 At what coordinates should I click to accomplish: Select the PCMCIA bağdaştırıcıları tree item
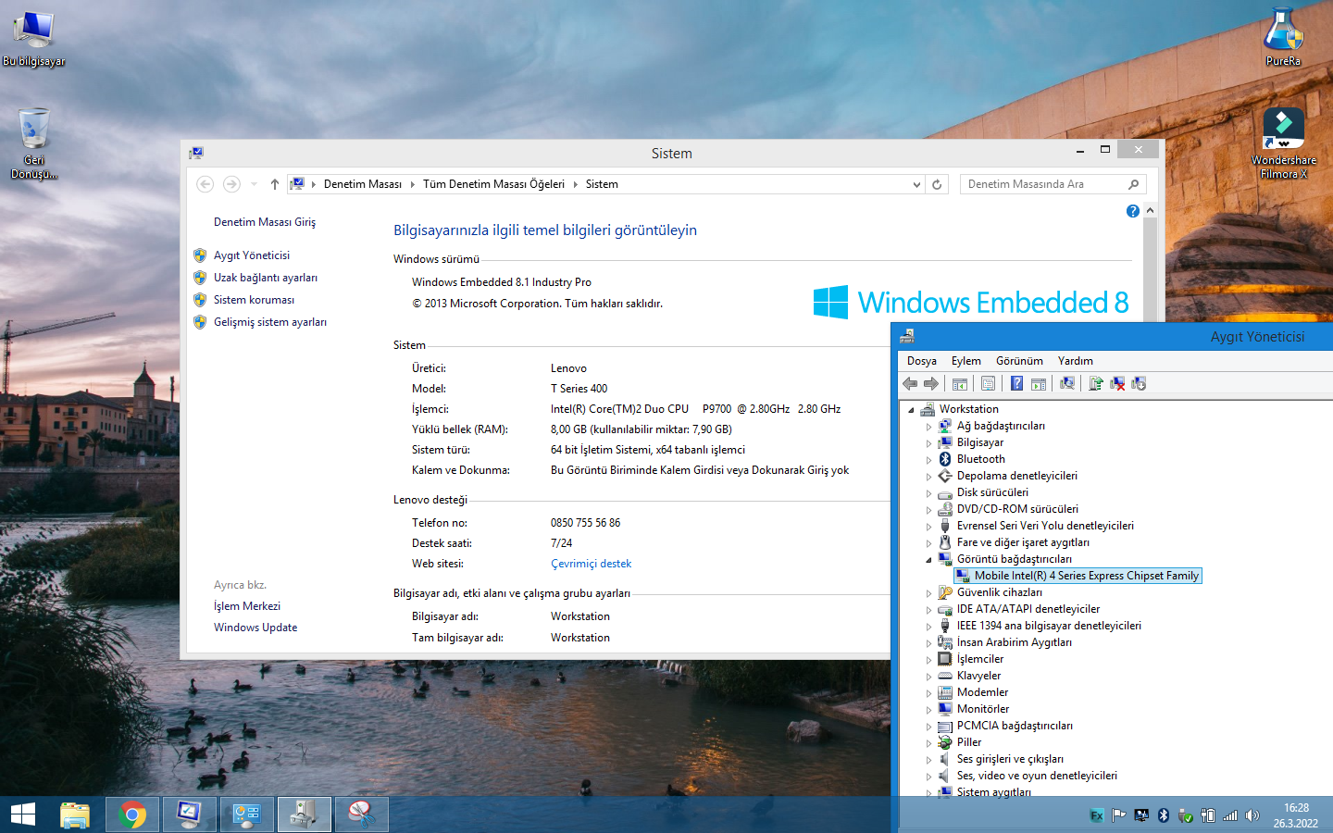1015,726
